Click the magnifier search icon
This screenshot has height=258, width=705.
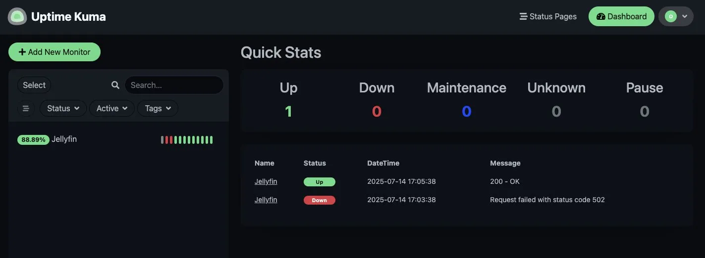pyautogui.click(x=115, y=85)
